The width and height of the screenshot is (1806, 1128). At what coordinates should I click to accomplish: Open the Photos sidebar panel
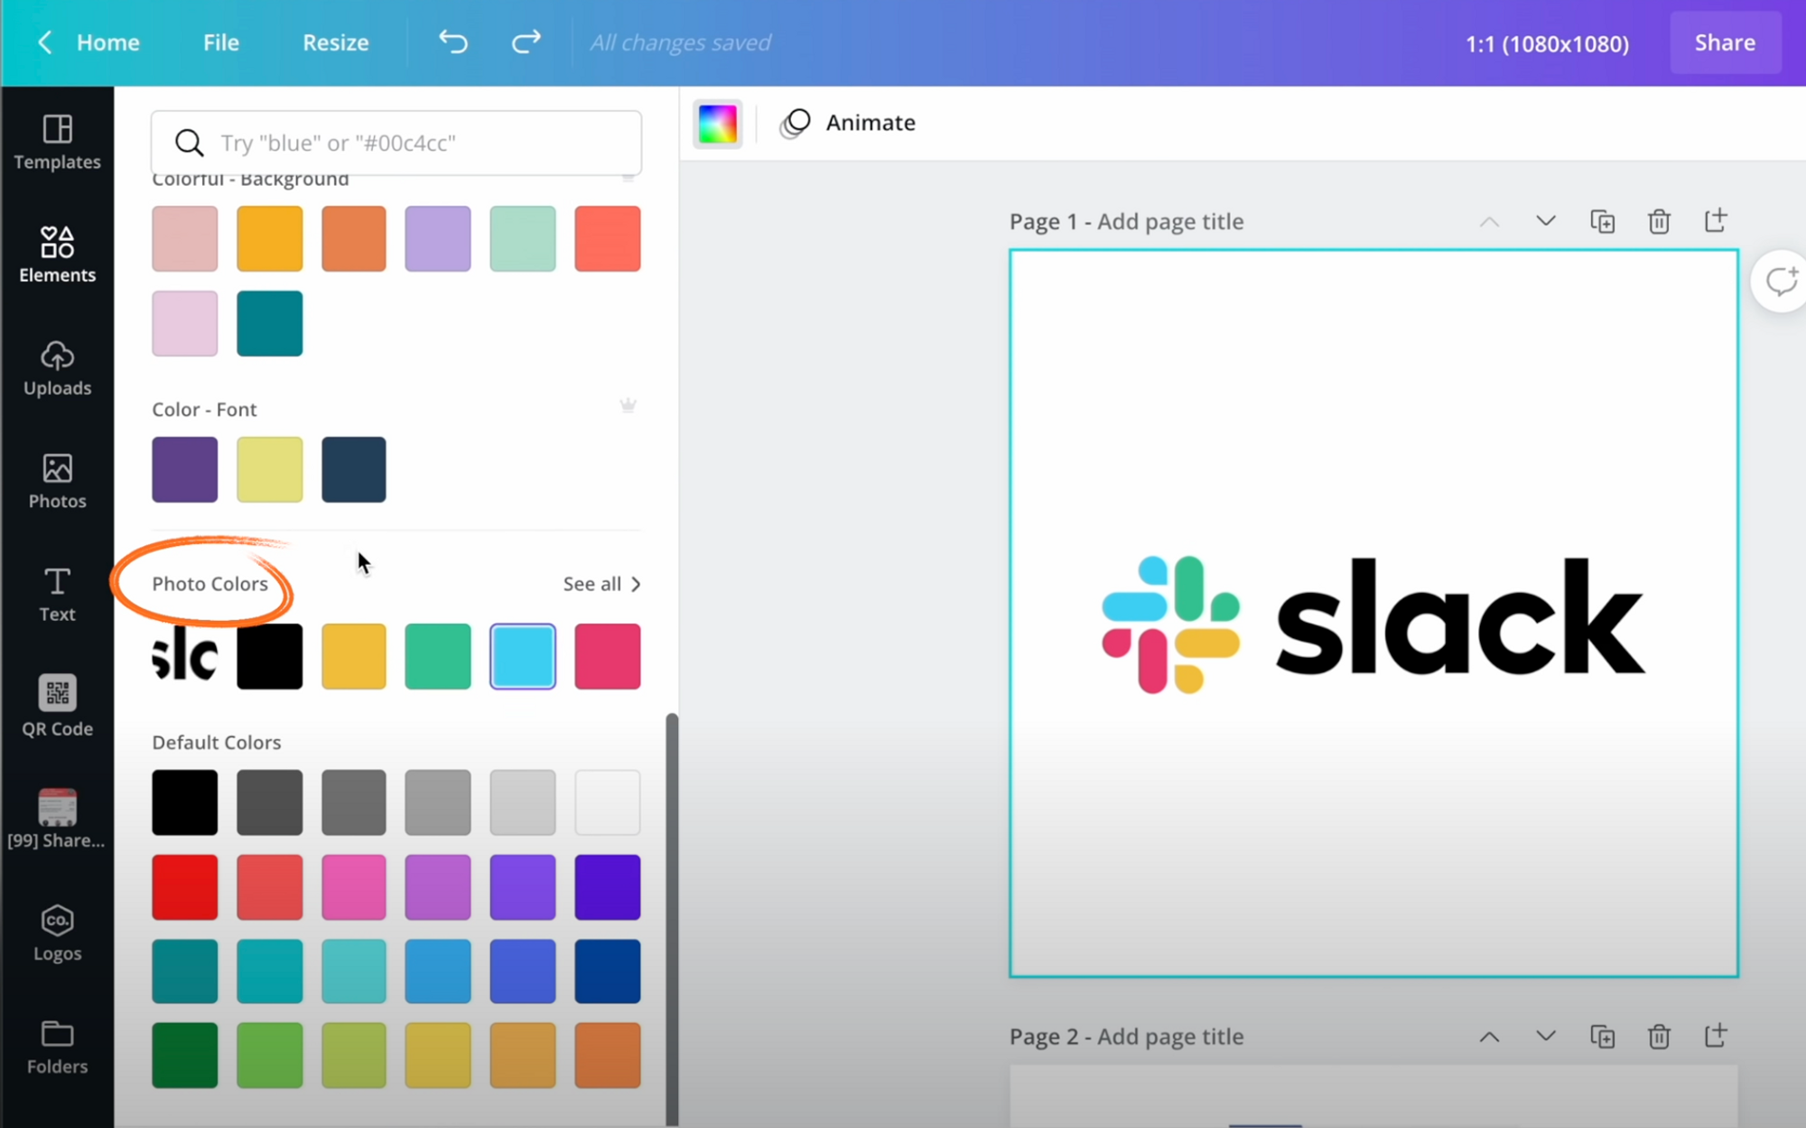tap(57, 482)
